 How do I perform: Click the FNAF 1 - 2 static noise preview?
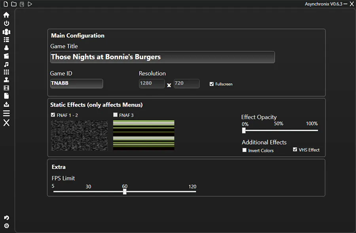coord(79,136)
